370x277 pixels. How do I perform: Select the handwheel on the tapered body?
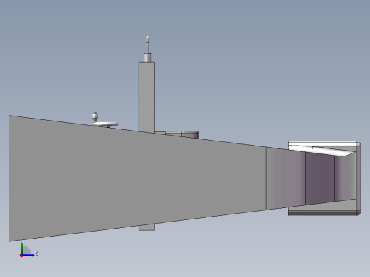[105, 124]
